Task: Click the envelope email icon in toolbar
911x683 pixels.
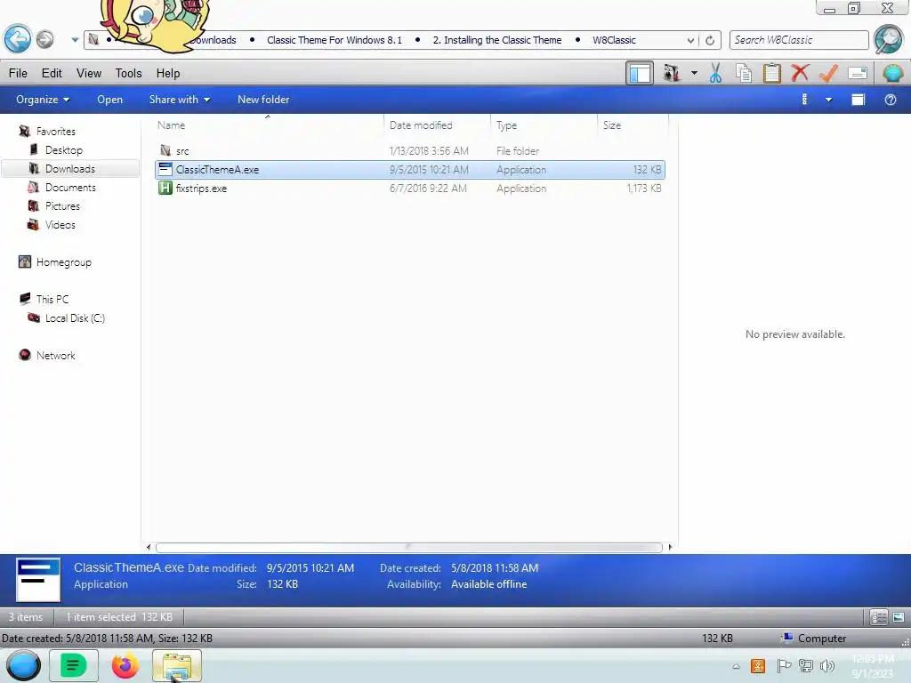Action: tap(858, 73)
